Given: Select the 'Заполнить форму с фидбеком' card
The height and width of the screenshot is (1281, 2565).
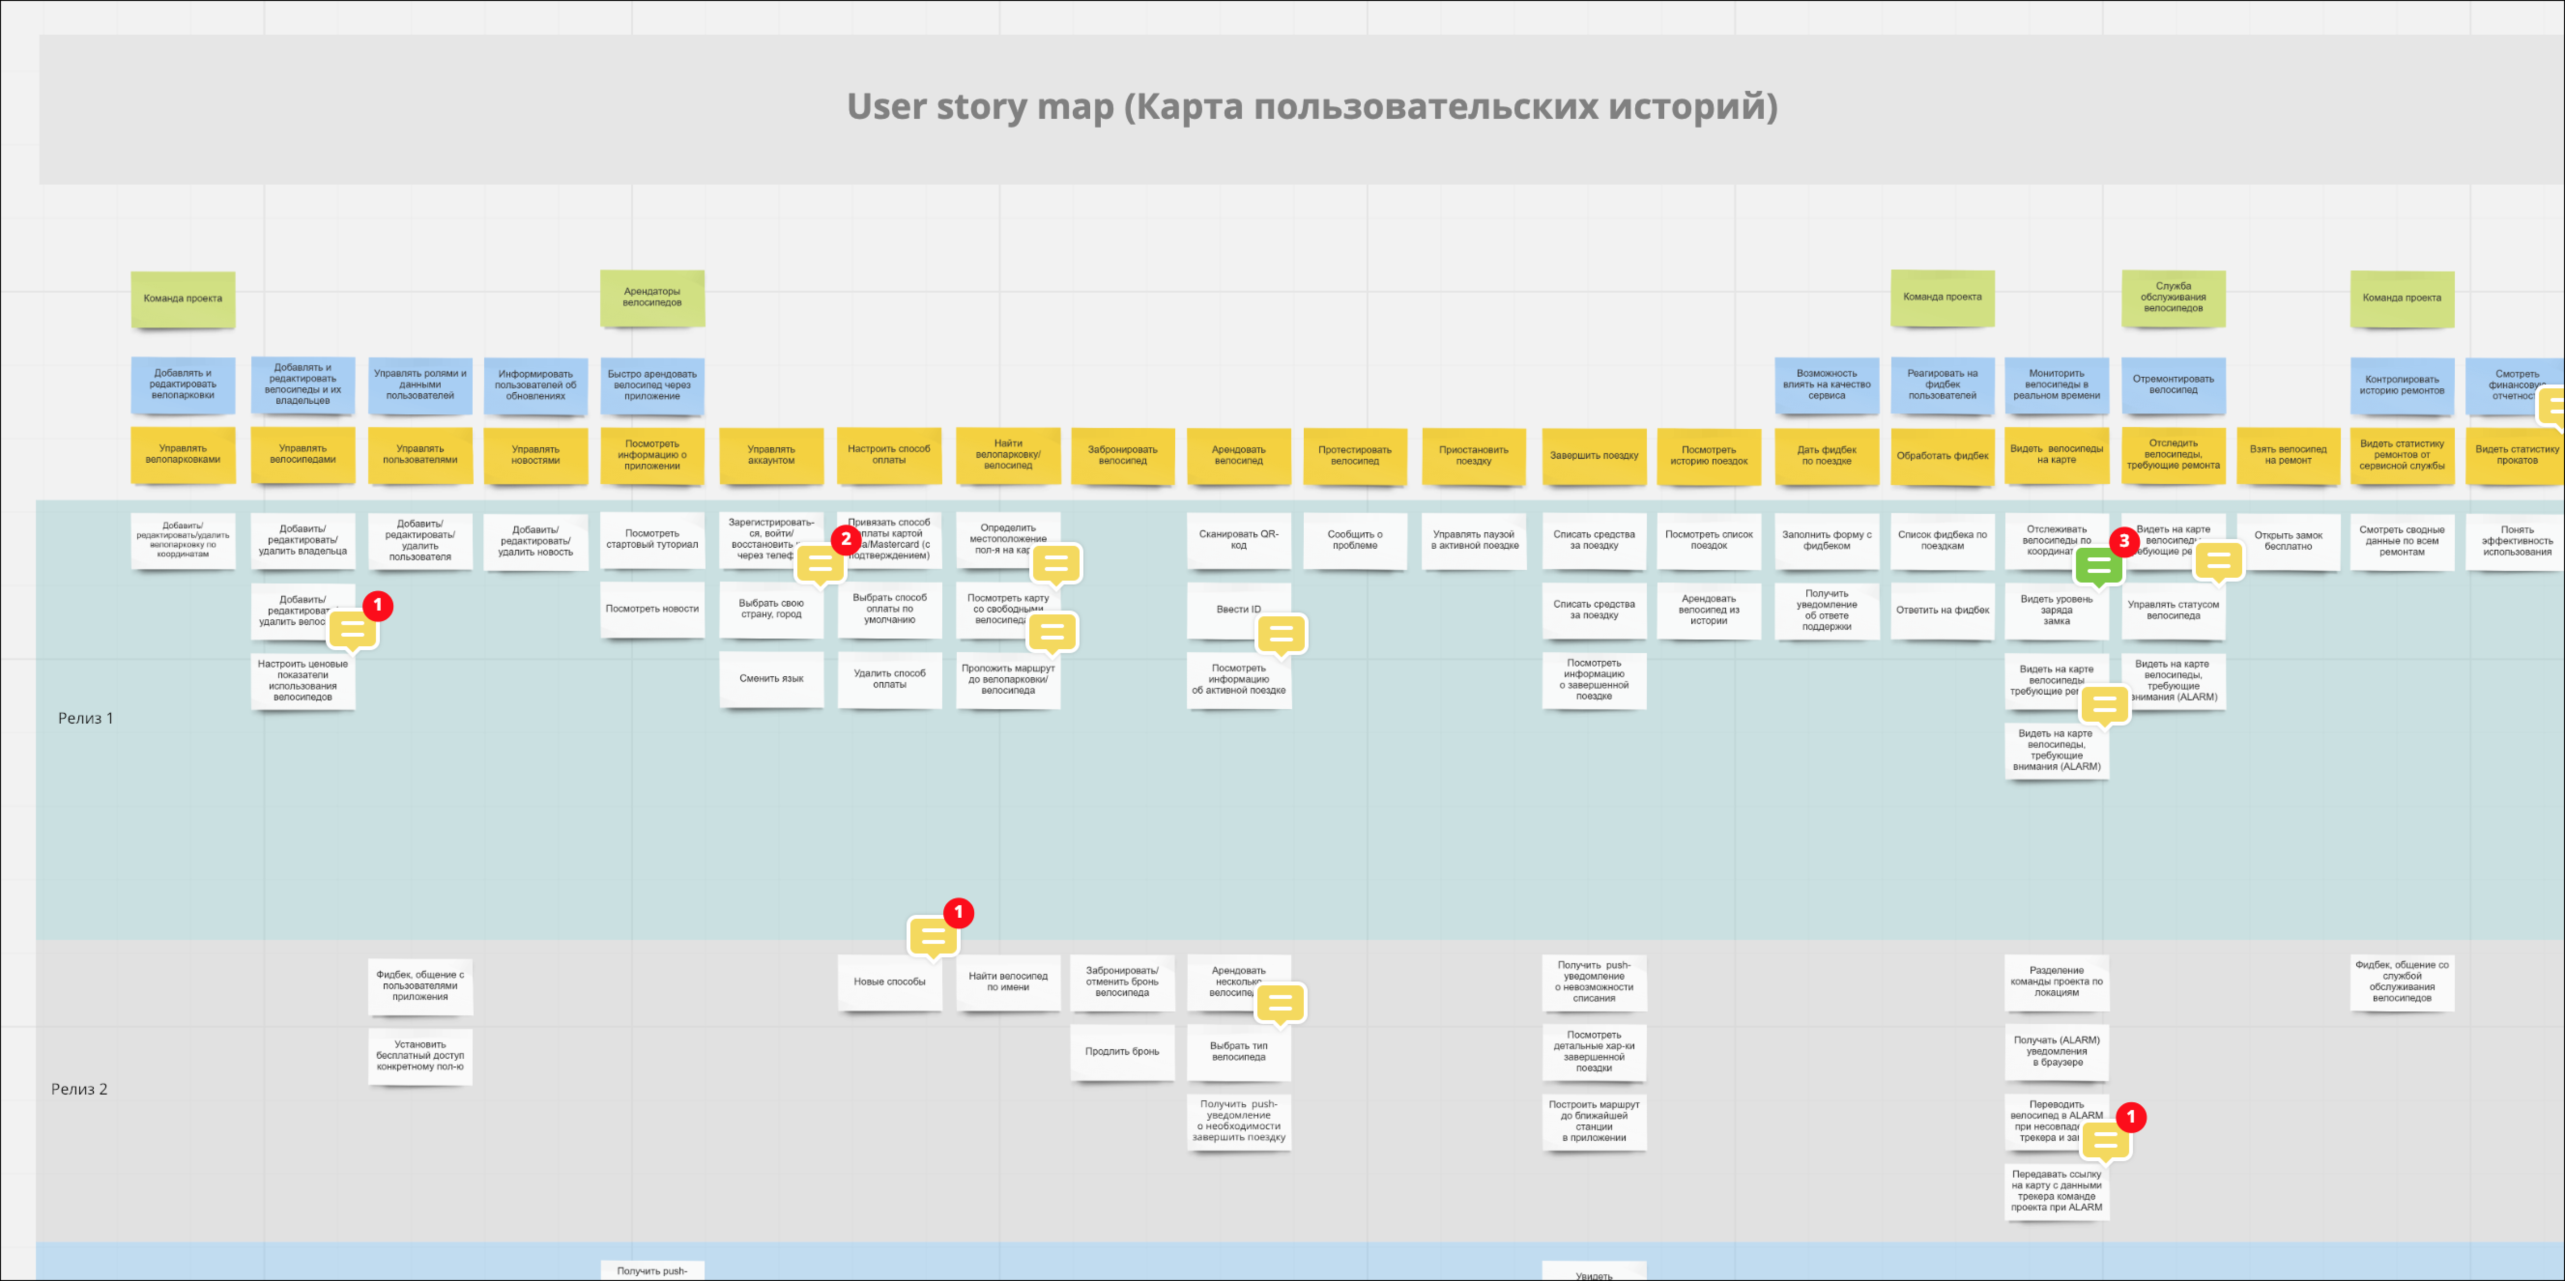Looking at the screenshot, I should [x=1826, y=541].
